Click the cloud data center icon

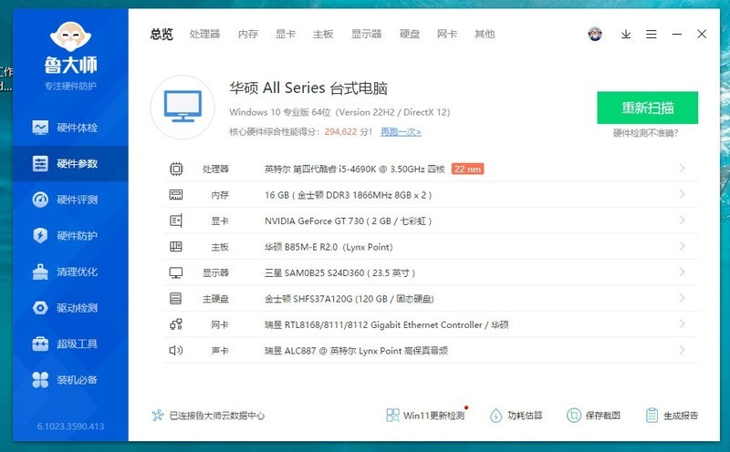[x=158, y=416]
